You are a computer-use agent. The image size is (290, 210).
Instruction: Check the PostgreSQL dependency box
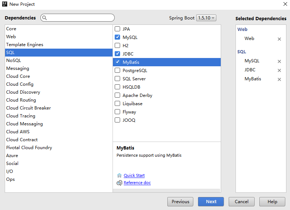[117, 70]
